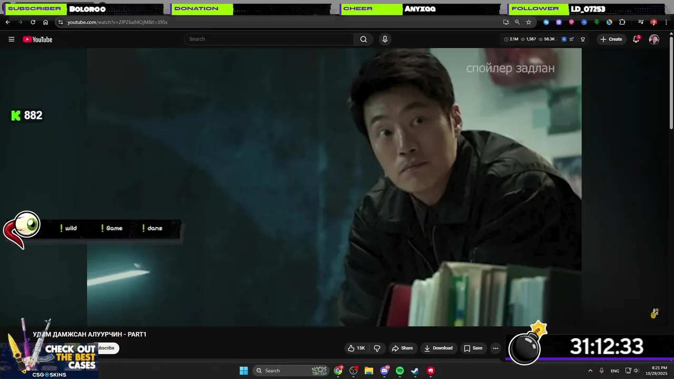Open File Explorer from the taskbar
Image resolution: width=674 pixels, height=379 pixels.
tap(369, 371)
